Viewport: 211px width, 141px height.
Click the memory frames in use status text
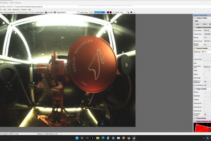pyautogui.click(x=47, y=134)
